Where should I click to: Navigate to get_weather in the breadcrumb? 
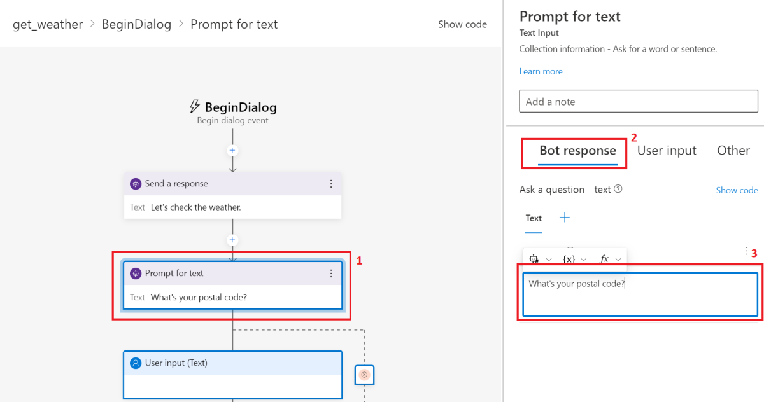click(x=47, y=24)
